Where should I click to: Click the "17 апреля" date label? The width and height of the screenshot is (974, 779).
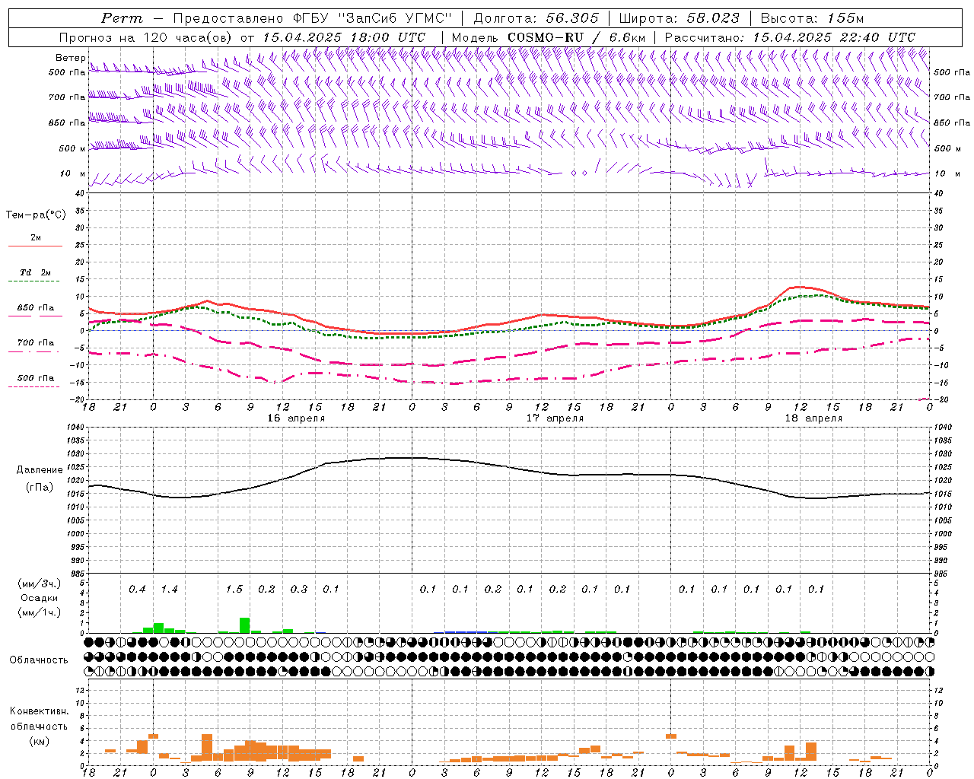pyautogui.click(x=555, y=418)
